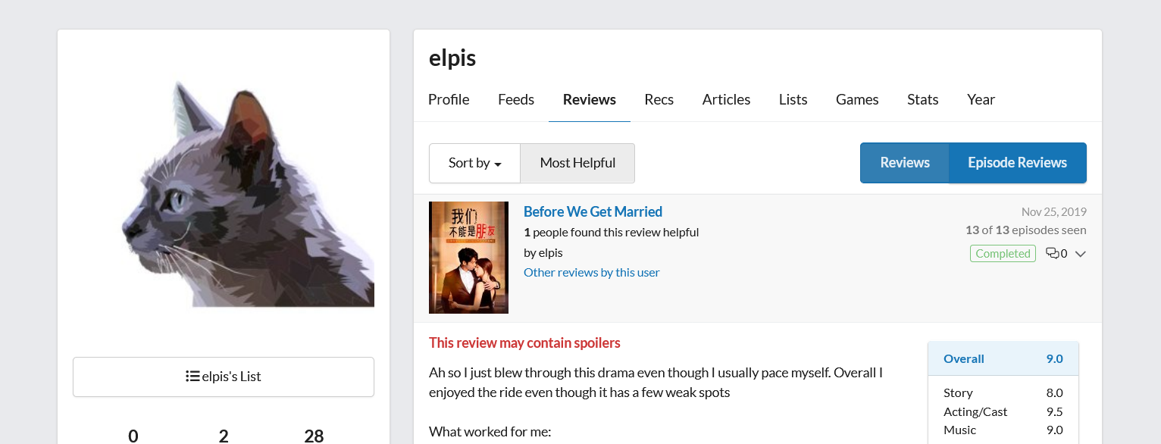Image resolution: width=1161 pixels, height=444 pixels.
Task: Click the Overall 9.0 rating row
Action: tap(1003, 359)
